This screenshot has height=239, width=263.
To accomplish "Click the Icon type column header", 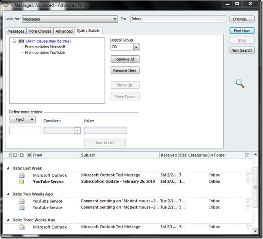I will point(22,155).
